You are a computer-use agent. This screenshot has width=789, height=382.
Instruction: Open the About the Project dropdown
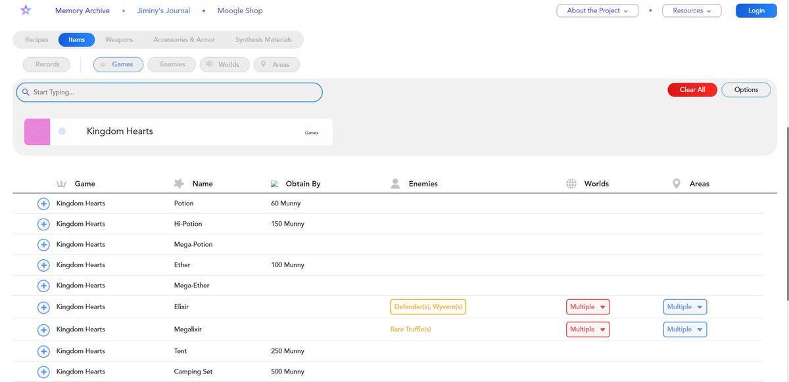pyautogui.click(x=598, y=11)
